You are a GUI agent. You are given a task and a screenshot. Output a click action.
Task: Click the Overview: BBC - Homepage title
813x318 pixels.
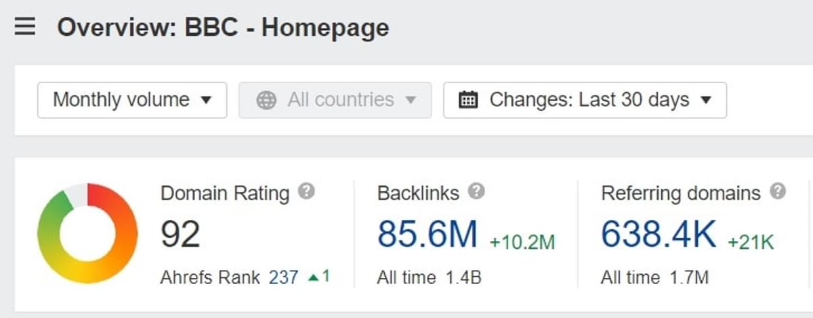click(223, 28)
